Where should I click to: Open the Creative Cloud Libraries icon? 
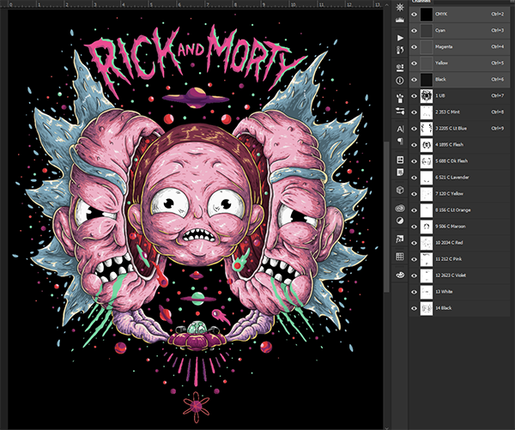400,208
